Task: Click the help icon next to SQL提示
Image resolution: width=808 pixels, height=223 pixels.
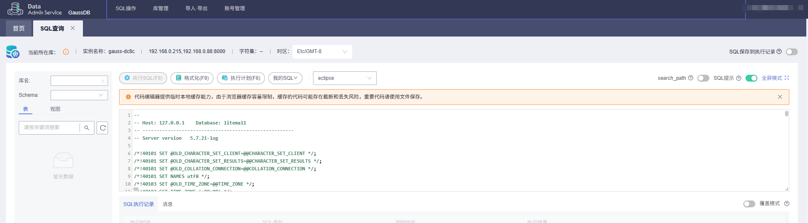Action: 739,78
